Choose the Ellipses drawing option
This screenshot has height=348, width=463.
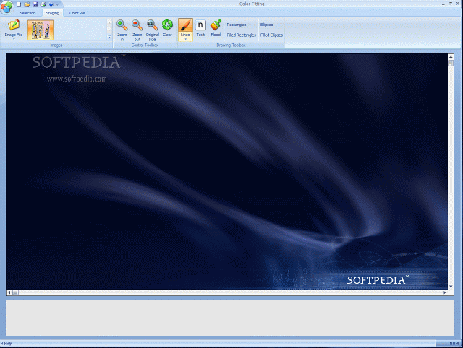click(x=266, y=25)
